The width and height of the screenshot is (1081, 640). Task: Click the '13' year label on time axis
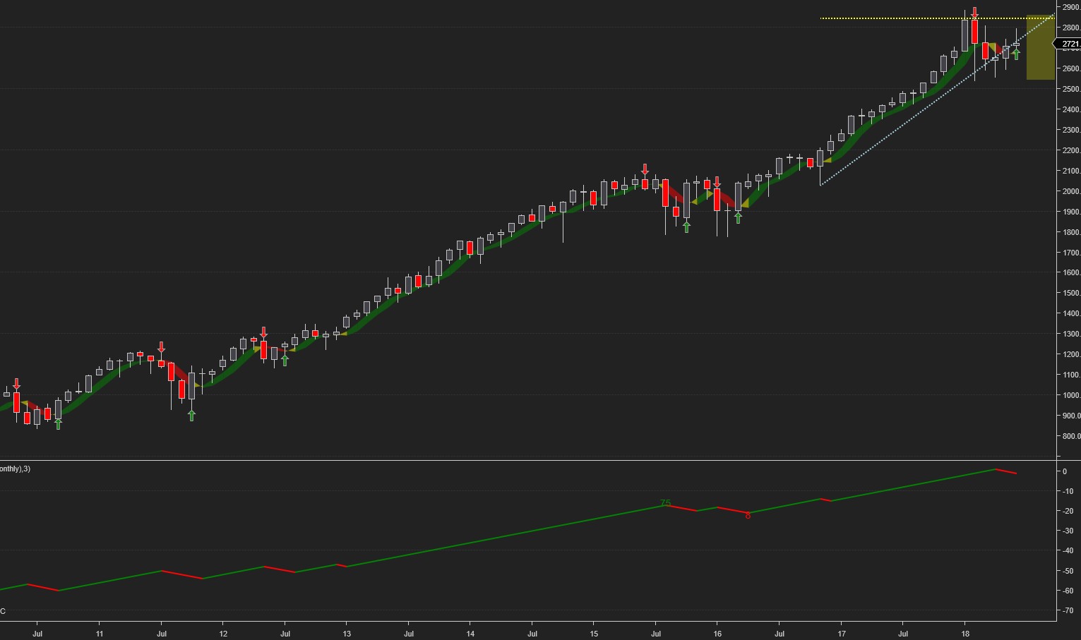346,634
